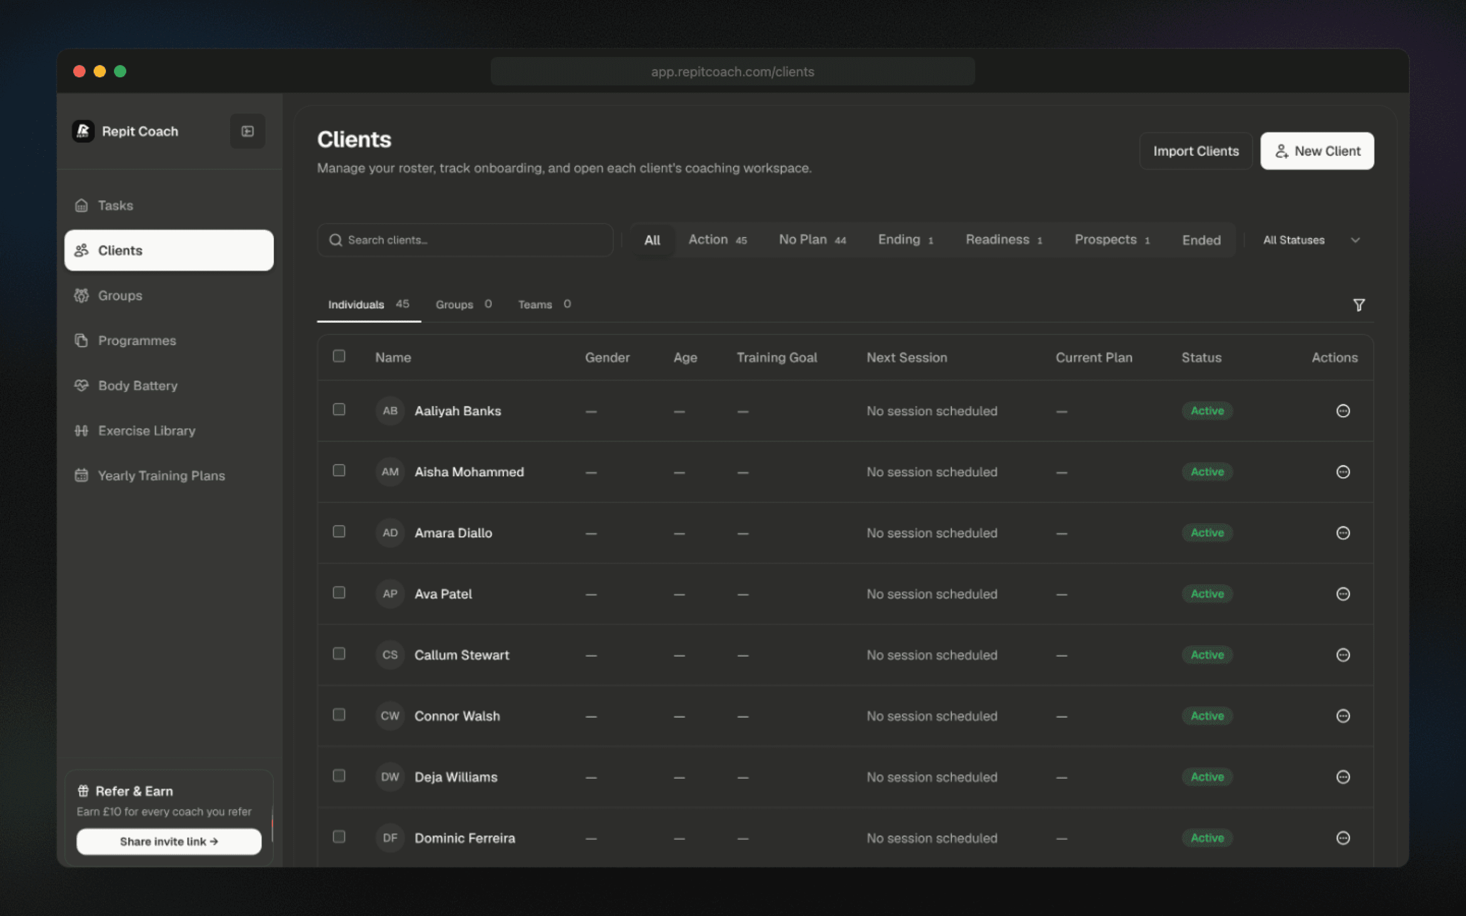Click the CS avatar for Callum Stewart
Screen dimensions: 1466x916
tap(390, 655)
